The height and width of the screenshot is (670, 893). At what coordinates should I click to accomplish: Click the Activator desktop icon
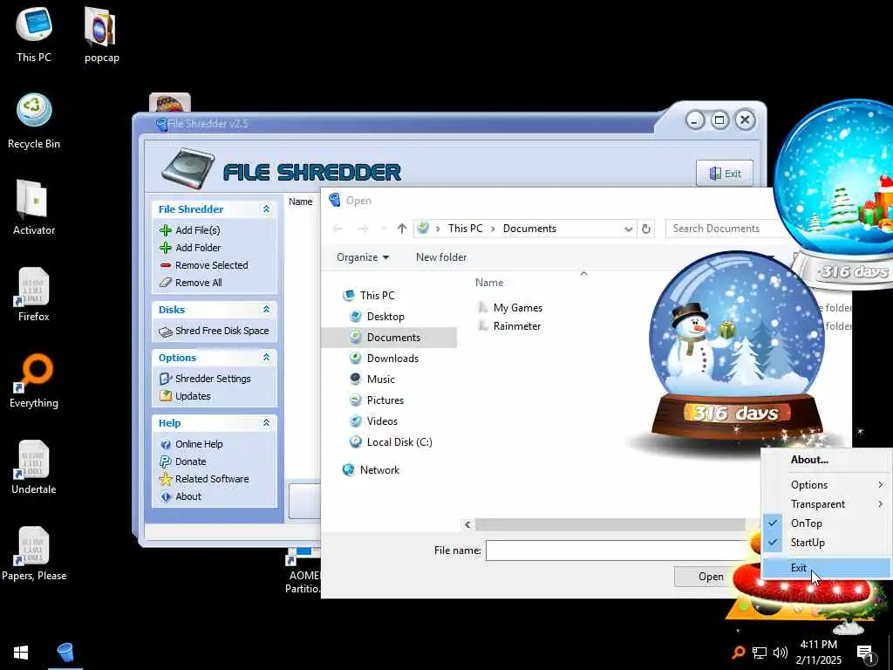34,208
